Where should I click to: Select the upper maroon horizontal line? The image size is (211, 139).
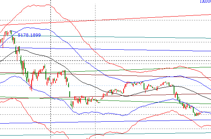[x=105, y=75]
